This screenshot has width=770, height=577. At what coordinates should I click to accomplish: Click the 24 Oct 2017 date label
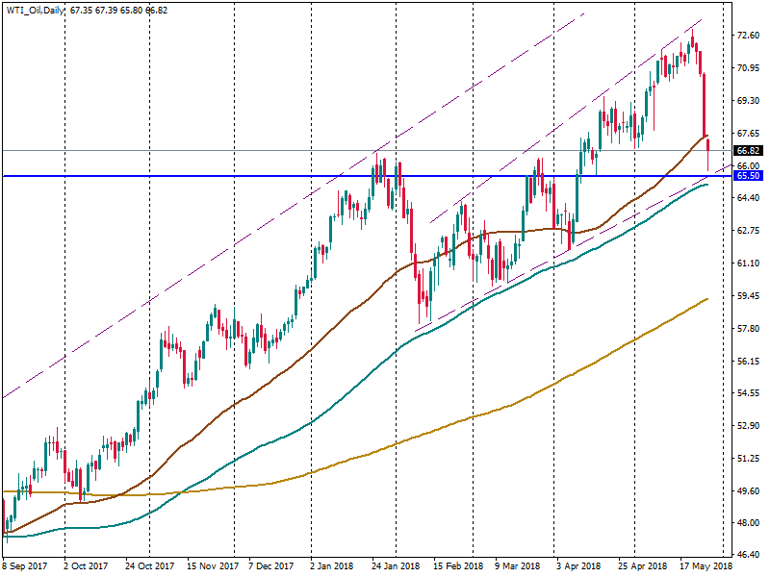click(x=150, y=567)
